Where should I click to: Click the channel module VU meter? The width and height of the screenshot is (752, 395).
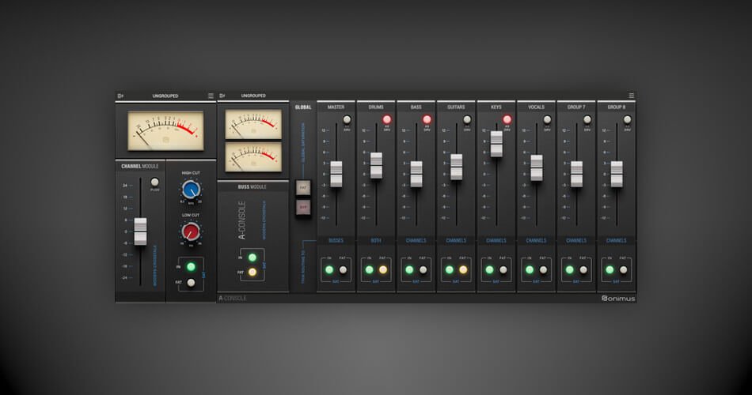[x=165, y=130]
